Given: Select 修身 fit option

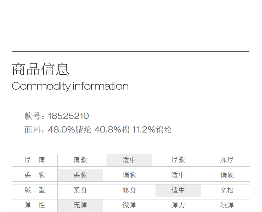Looking at the screenshot, I should pyautogui.click(x=129, y=190).
